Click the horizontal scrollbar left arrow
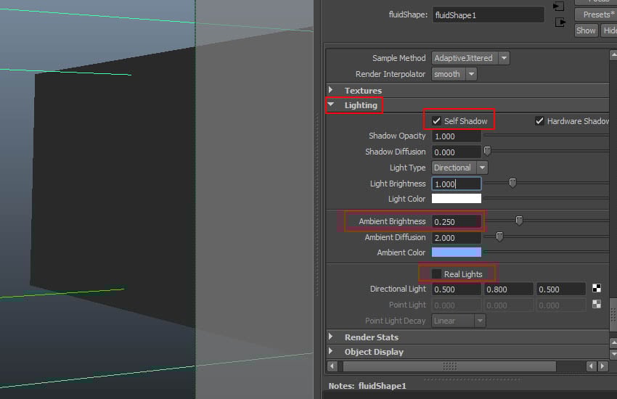 332,366
